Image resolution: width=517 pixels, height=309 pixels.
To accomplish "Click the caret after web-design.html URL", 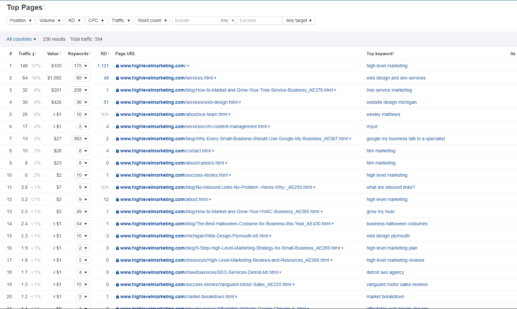I will (240, 102).
